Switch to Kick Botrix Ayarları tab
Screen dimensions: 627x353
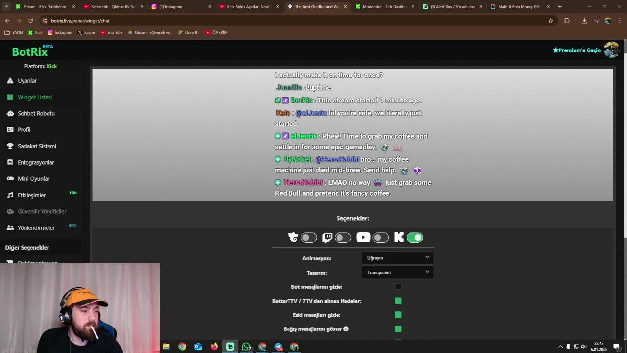click(249, 7)
